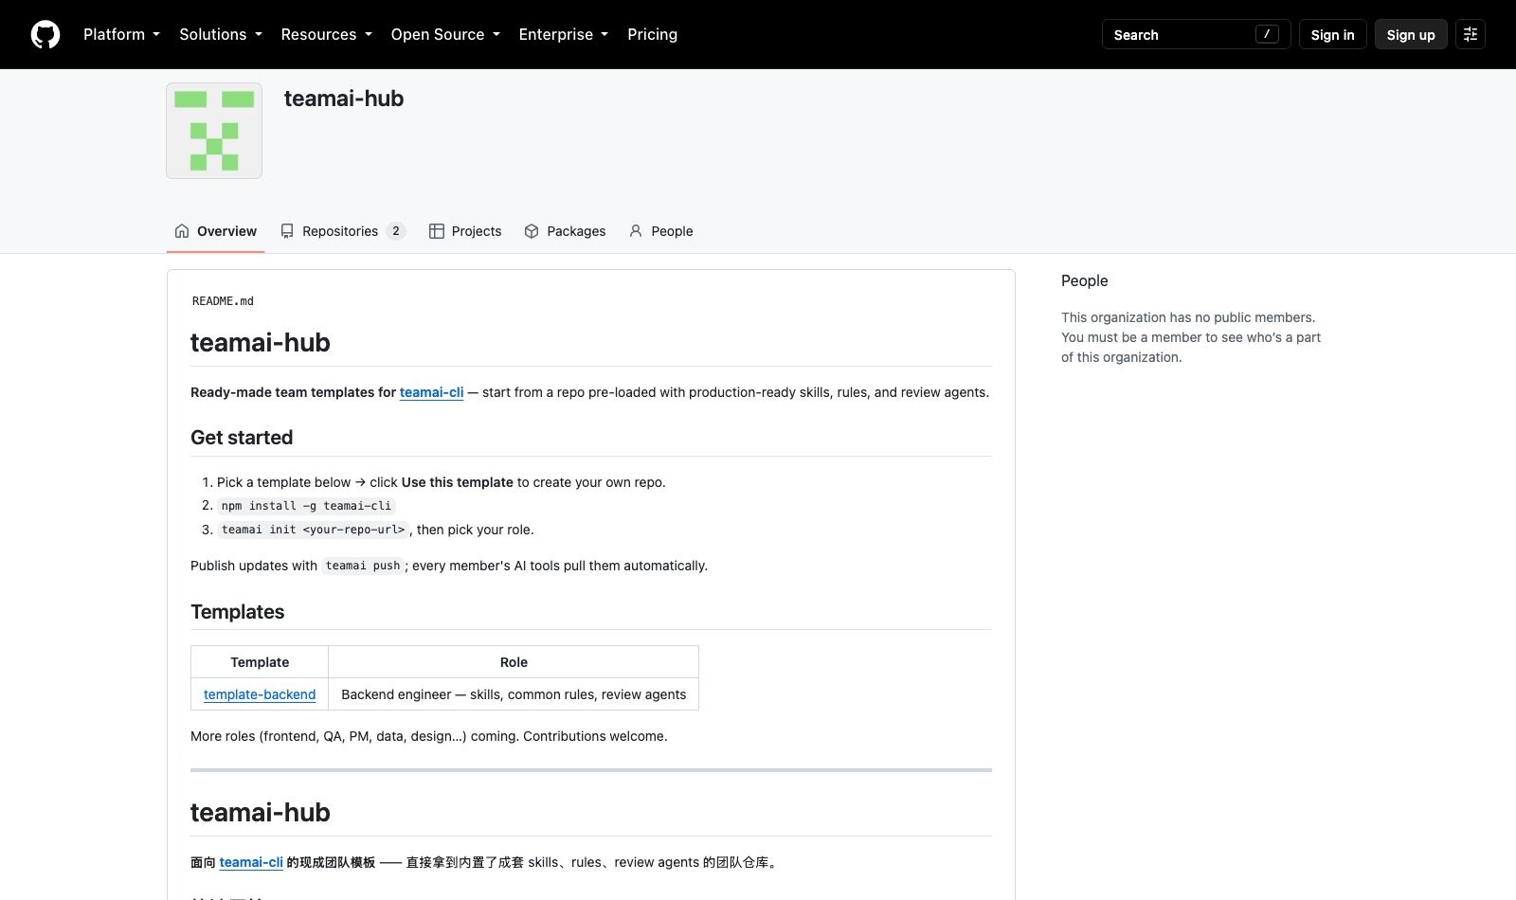The image size is (1516, 900).
Task: Click the teamai push inline code
Action: (x=363, y=566)
